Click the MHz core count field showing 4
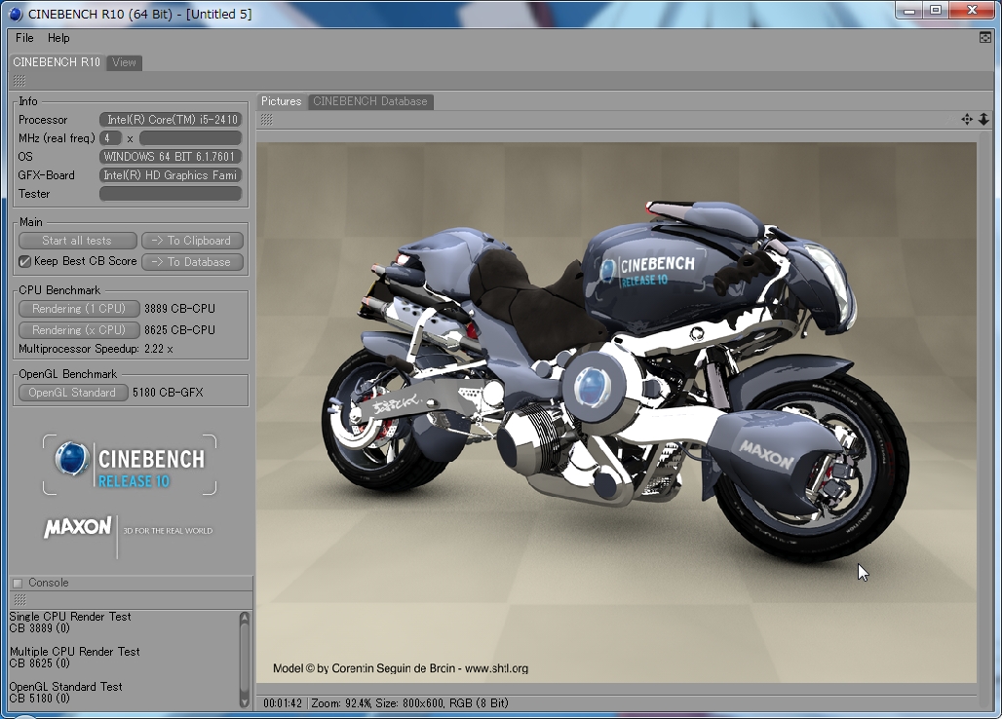 click(110, 138)
